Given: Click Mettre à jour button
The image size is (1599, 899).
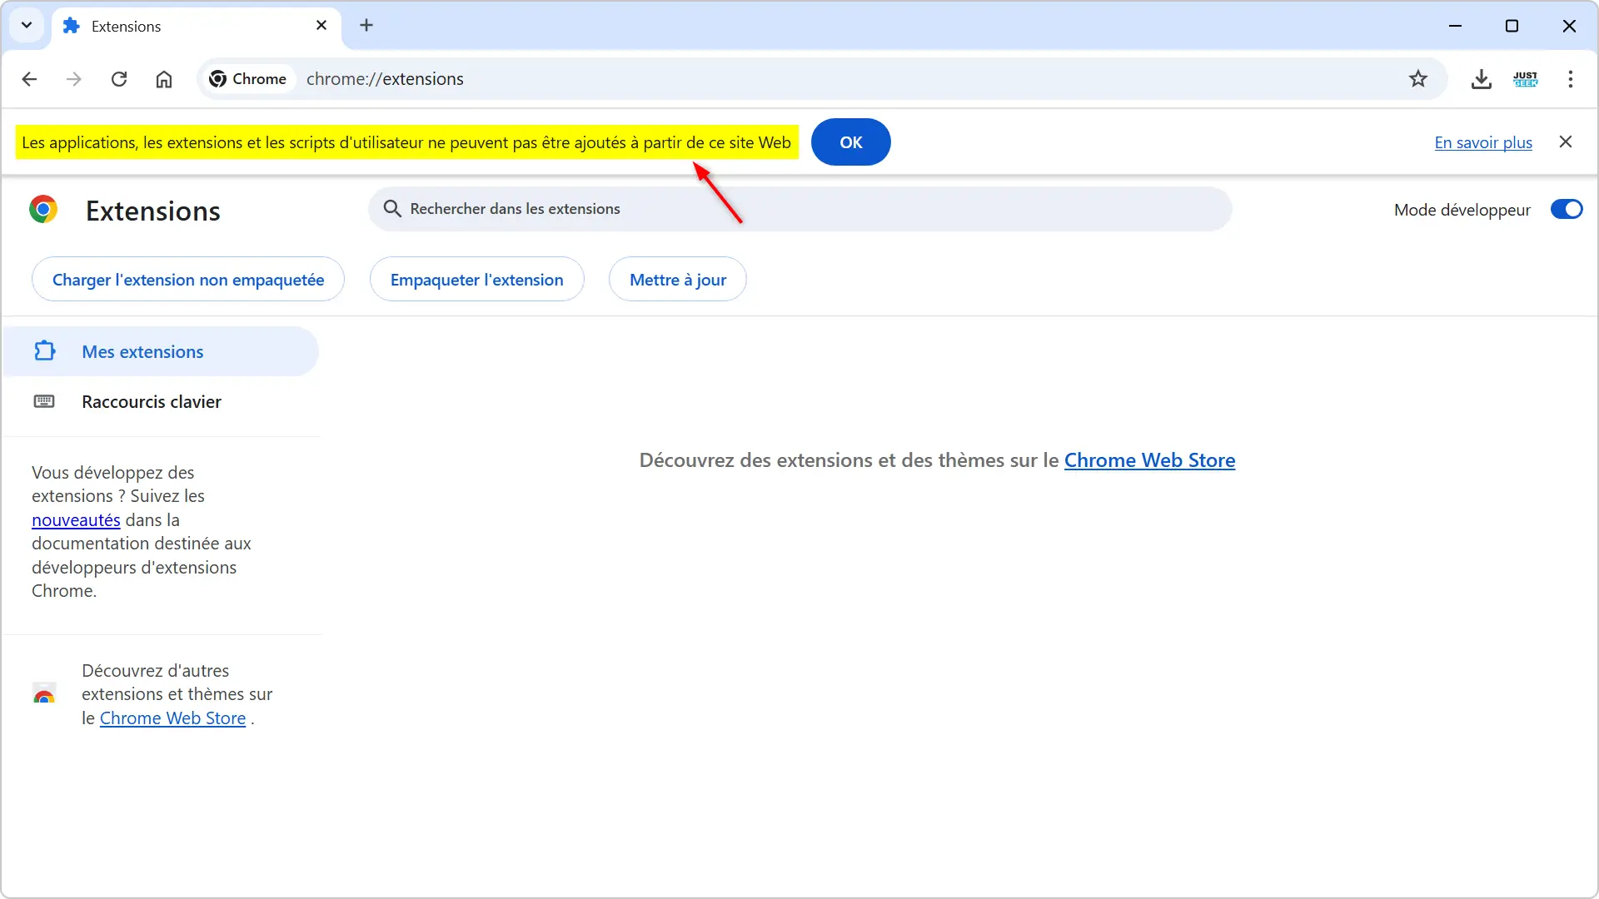Looking at the screenshot, I should [x=678, y=280].
